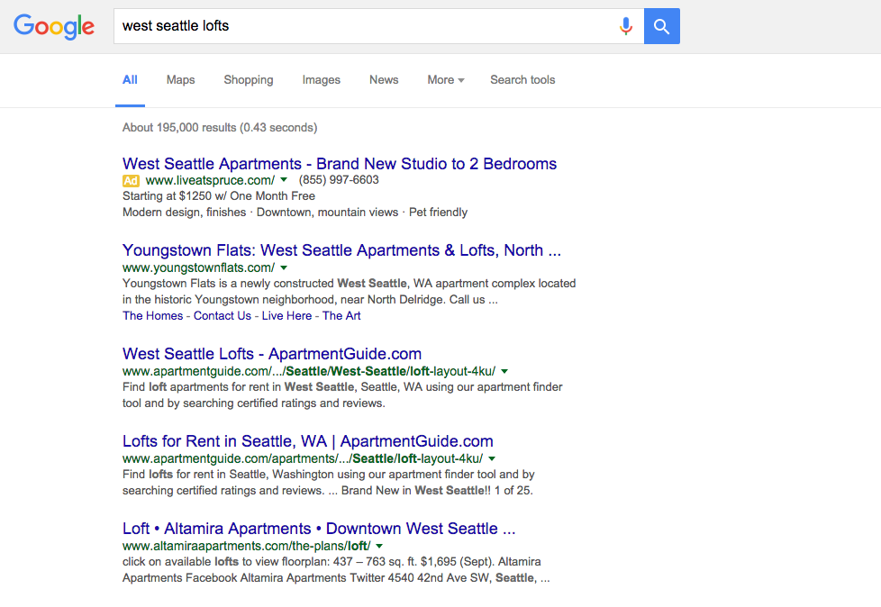
Task: Open Youngstown Flats result title
Action: 341,249
